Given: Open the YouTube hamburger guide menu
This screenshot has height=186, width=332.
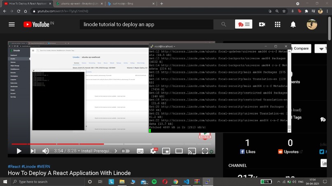Looking at the screenshot, I should pos(12,25).
